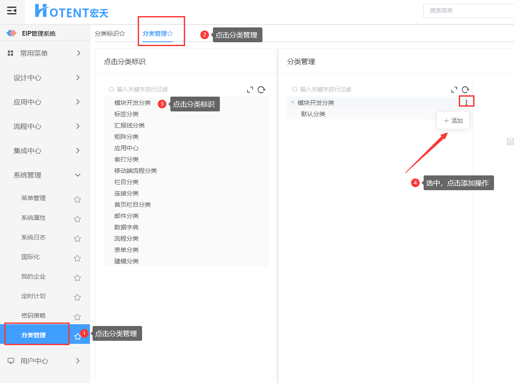The width and height of the screenshot is (514, 383).
Task: Select 首页栏目分类 in list
Action: pos(133,205)
